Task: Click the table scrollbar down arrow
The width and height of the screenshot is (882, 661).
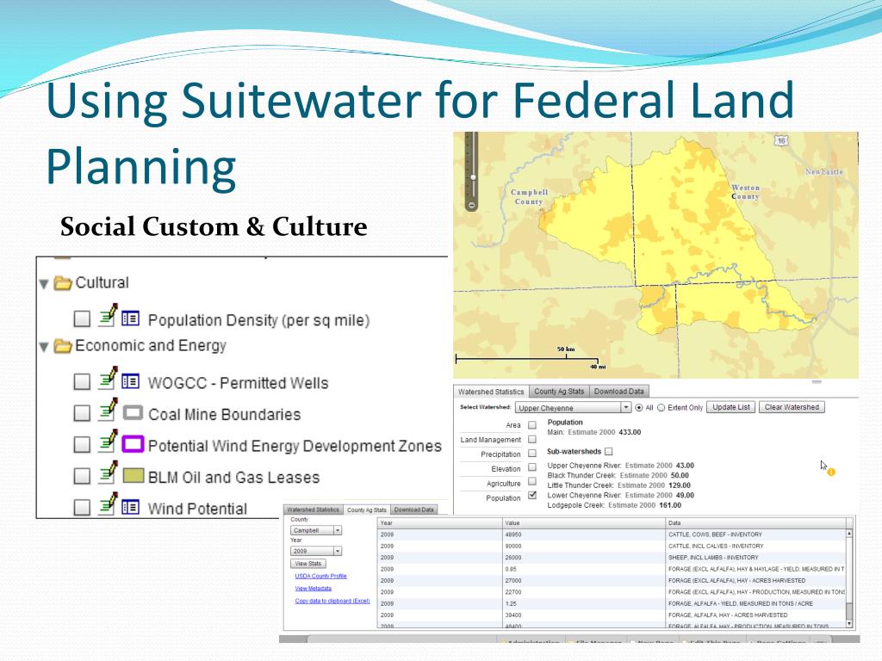Action: tap(849, 623)
